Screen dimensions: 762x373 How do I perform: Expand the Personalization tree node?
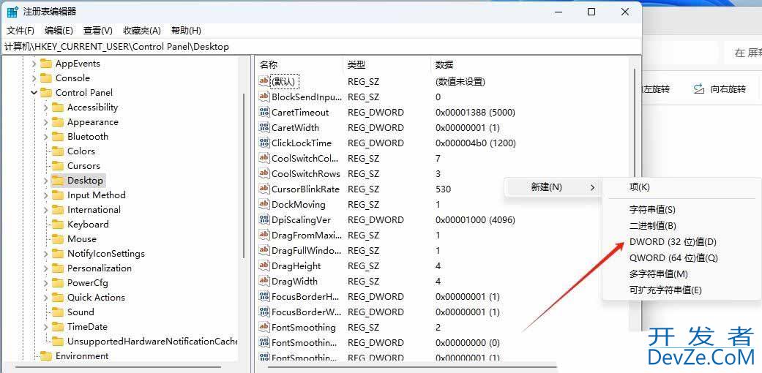45,268
